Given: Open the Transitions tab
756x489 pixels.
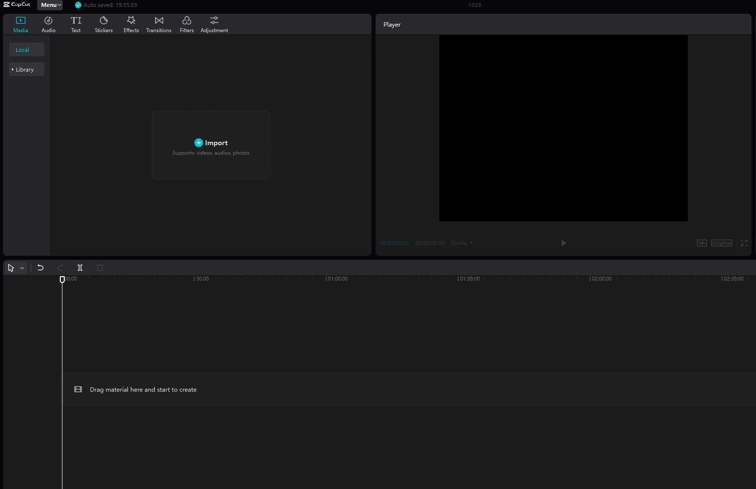Looking at the screenshot, I should tap(159, 25).
